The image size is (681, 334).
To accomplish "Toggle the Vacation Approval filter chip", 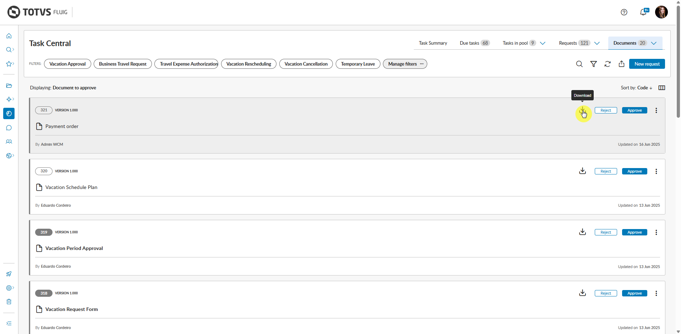I will 67,64.
